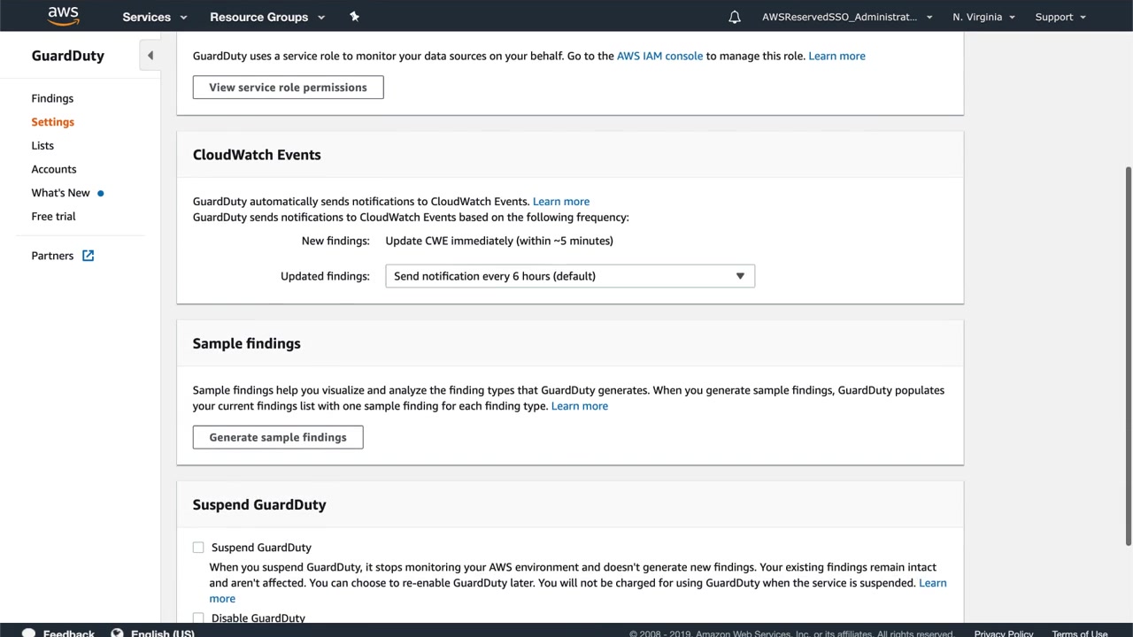Go to Findings in the sidebar
The image size is (1133, 637).
(52, 98)
